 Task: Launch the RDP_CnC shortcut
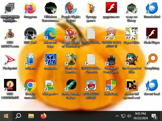coord(30,34)
